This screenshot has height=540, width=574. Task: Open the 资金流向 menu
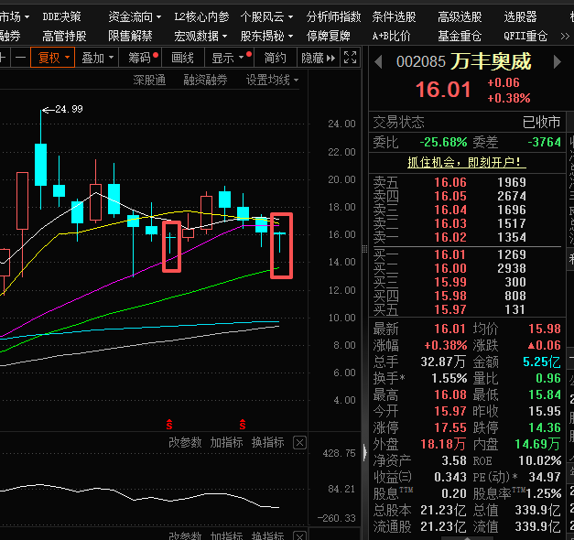(135, 16)
